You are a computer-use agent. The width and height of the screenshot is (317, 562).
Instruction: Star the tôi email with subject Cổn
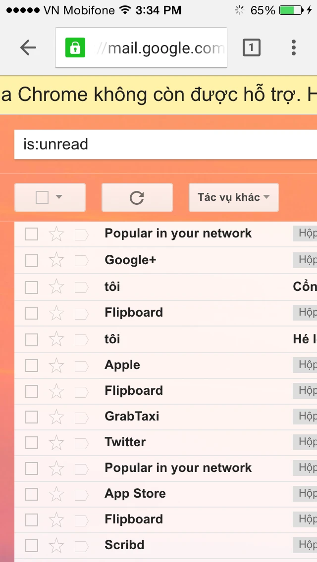click(x=56, y=287)
